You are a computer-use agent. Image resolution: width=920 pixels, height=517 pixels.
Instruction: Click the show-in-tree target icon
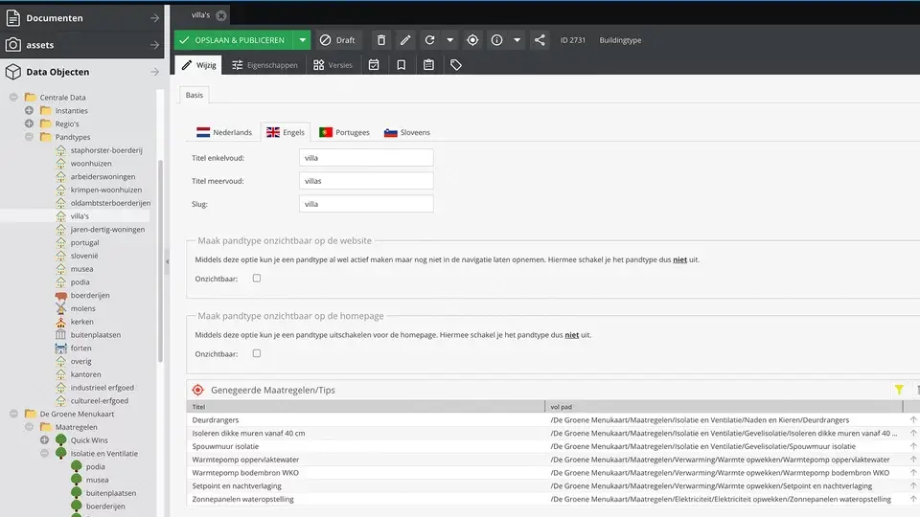tap(472, 40)
